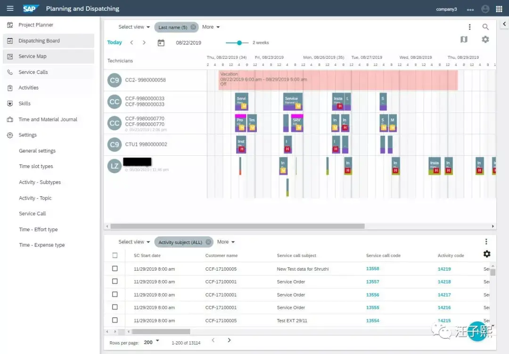
Task: Tick the checkbox for service call 13558
Action: point(115,268)
